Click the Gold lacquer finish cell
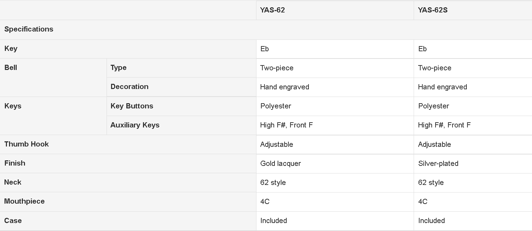The height and width of the screenshot is (231, 532). (x=335, y=163)
